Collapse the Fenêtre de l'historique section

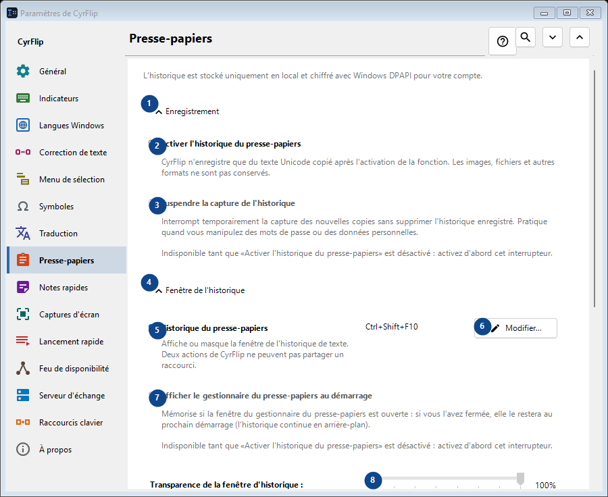[x=159, y=291]
